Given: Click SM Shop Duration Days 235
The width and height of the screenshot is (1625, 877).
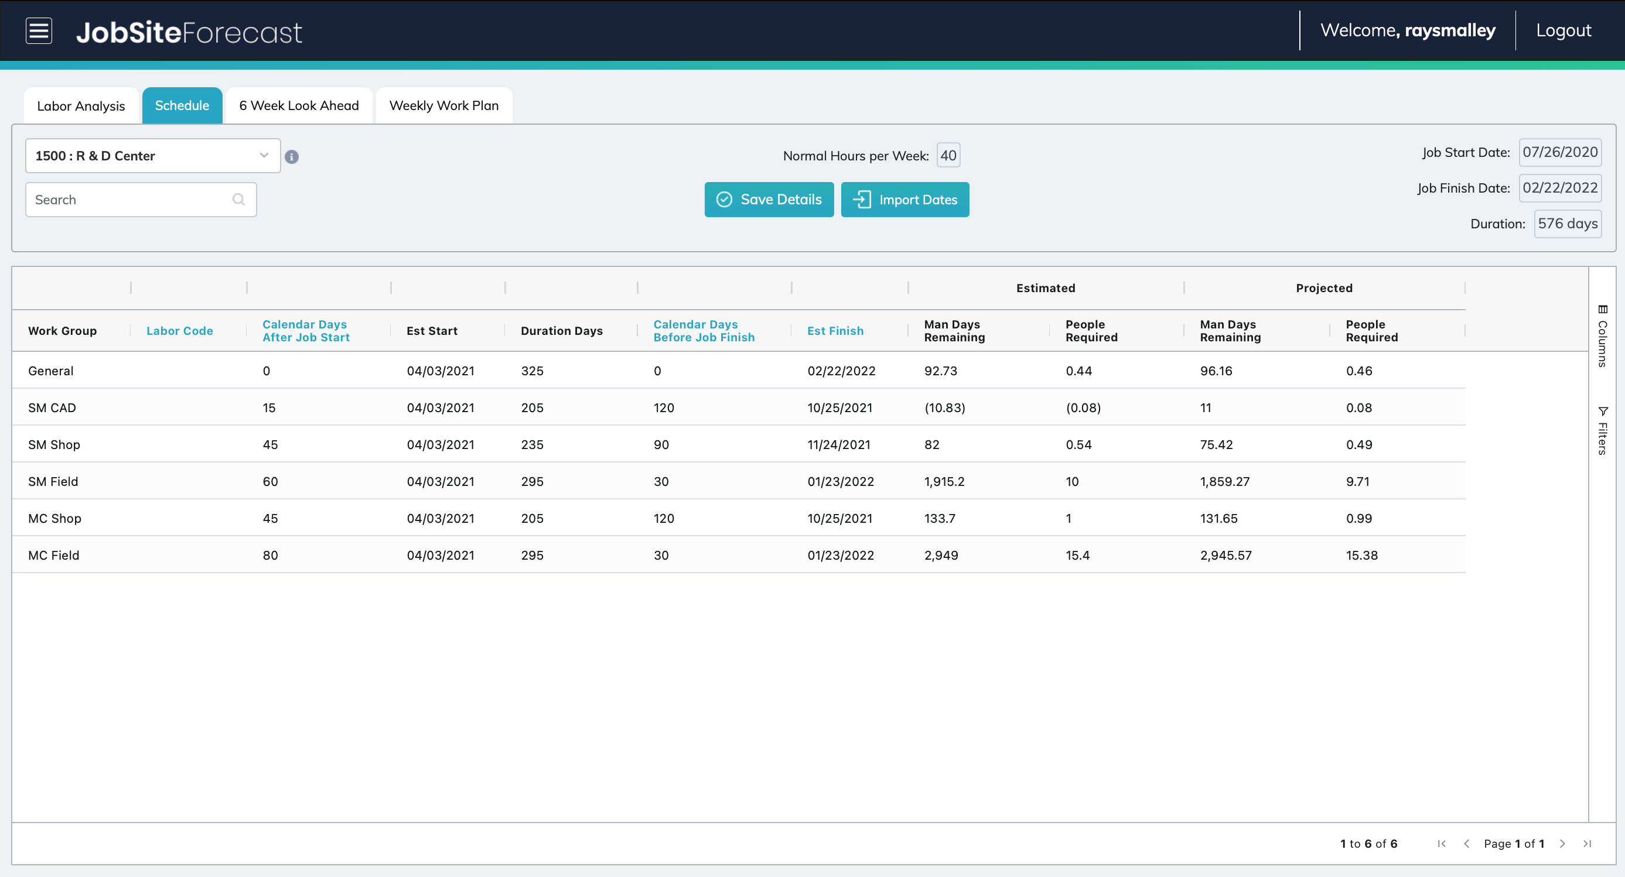Looking at the screenshot, I should [532, 444].
